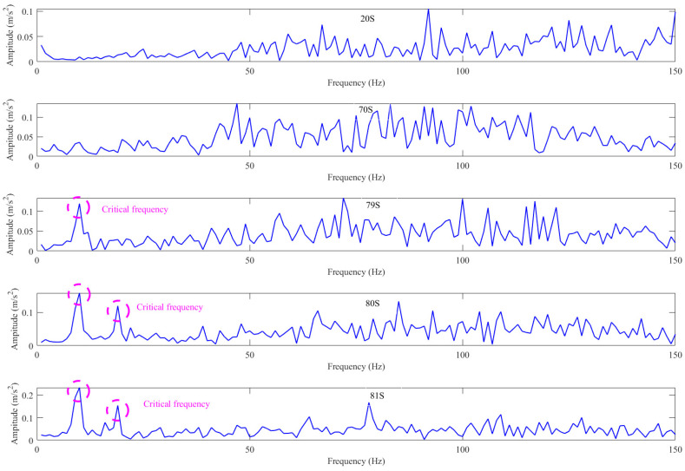Click the 20S label in top plot
Viewport: 685px width, 471px height.
[x=367, y=19]
